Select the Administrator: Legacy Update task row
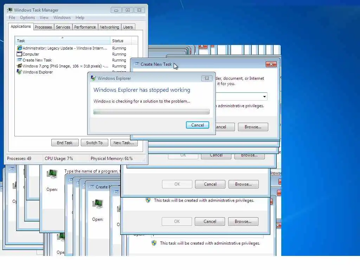 [76, 48]
